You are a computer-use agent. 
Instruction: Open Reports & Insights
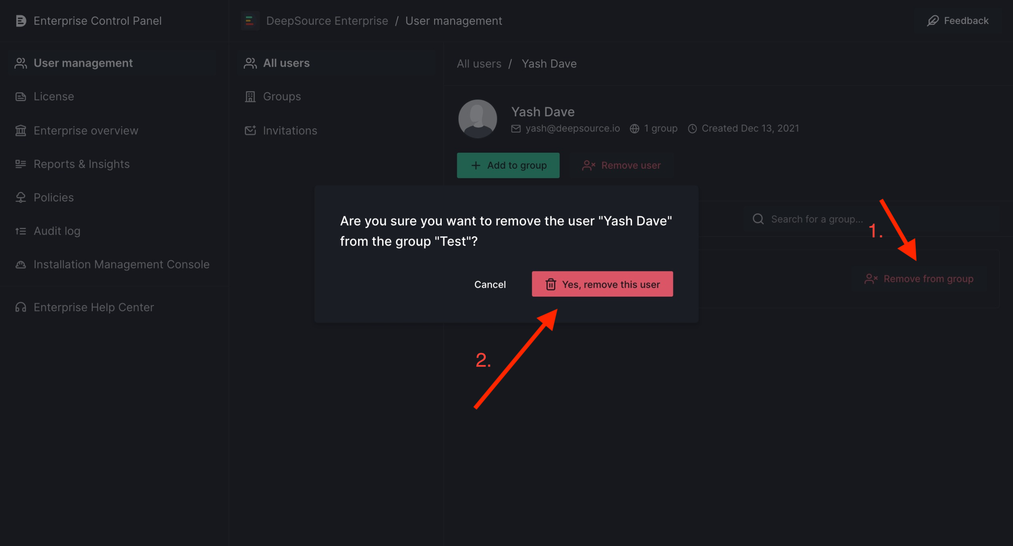tap(81, 164)
